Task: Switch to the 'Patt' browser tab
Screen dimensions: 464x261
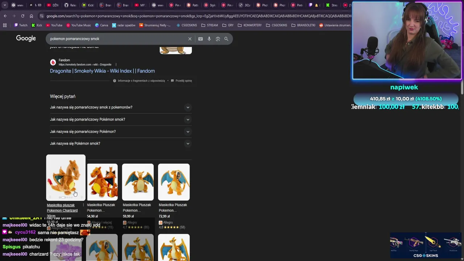Action: pos(192,5)
